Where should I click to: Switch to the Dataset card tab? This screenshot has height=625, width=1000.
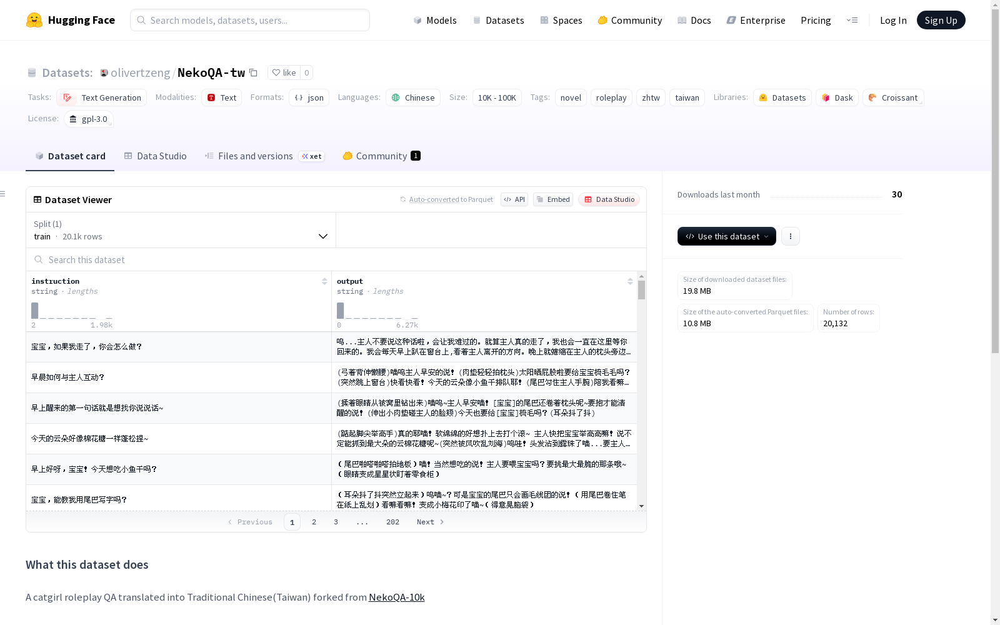pos(70,156)
